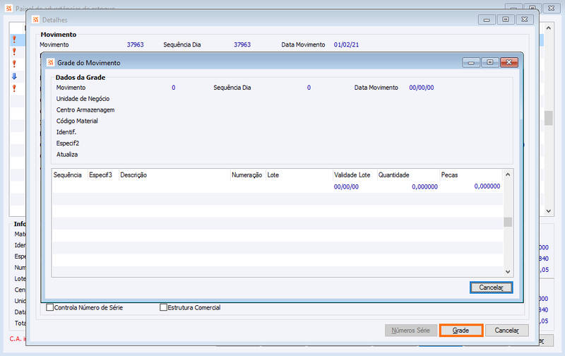Click the 00/00/00 Validade Lote cell
The image size is (565, 356).
click(x=346, y=186)
